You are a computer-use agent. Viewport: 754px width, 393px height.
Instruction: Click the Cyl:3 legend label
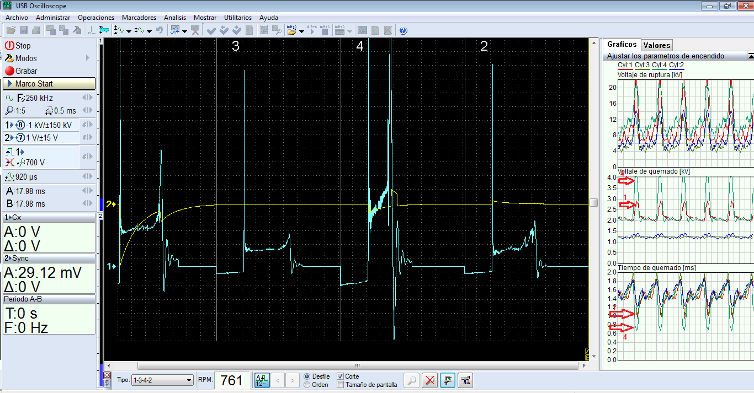pos(642,65)
